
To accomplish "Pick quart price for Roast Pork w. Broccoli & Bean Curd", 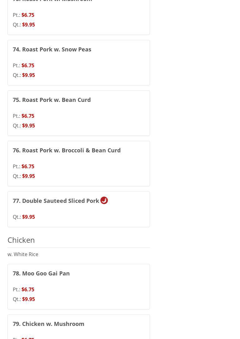I will click(x=28, y=176).
